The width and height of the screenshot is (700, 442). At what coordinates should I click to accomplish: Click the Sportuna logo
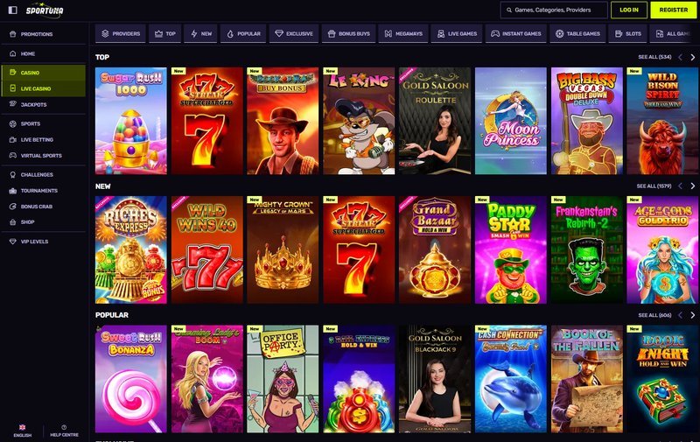tap(45, 10)
